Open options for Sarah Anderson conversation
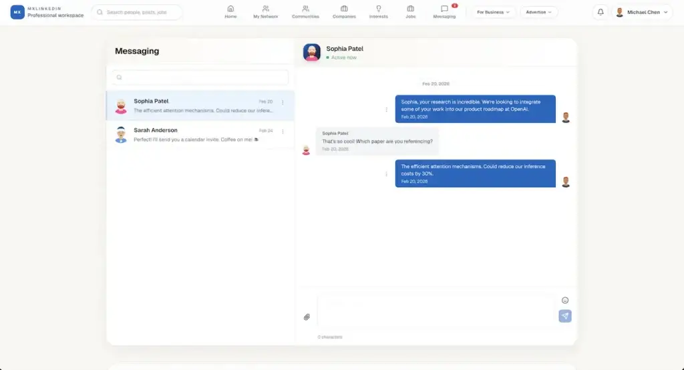 point(283,132)
